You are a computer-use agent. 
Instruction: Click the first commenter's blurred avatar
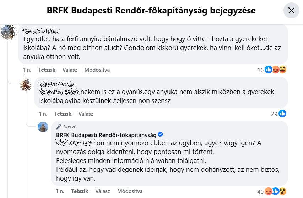point(9,32)
